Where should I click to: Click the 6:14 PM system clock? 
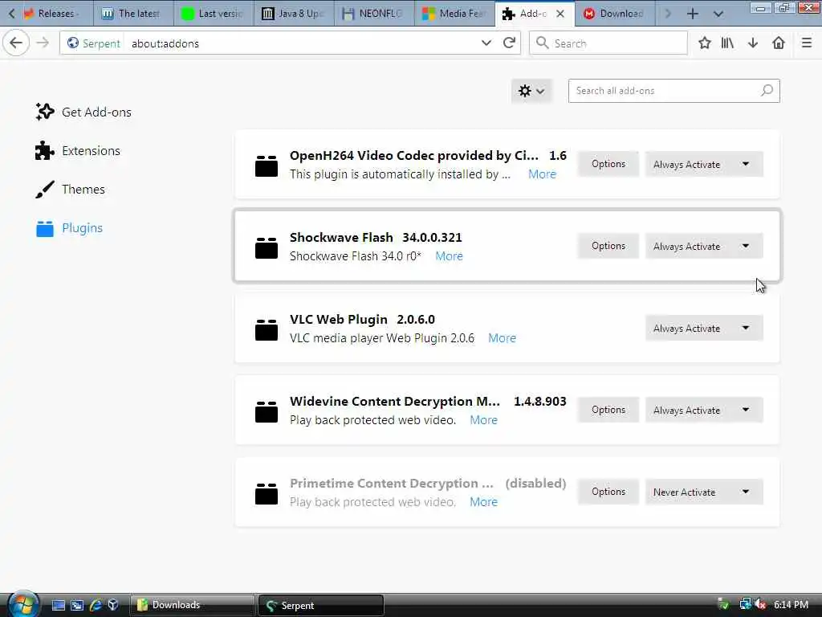(x=791, y=604)
